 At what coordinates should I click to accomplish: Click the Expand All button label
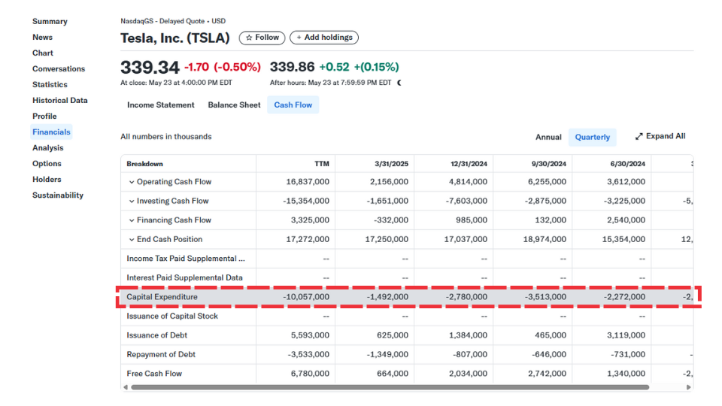(x=666, y=136)
